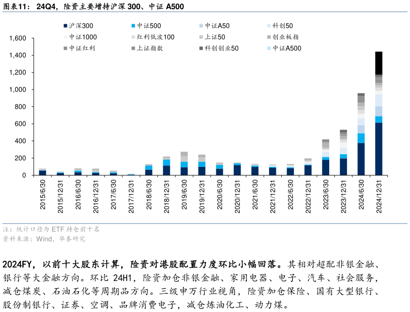Select the gray bottom swatch in second legend group
The width and height of the screenshot is (410, 312).
pos(133,48)
